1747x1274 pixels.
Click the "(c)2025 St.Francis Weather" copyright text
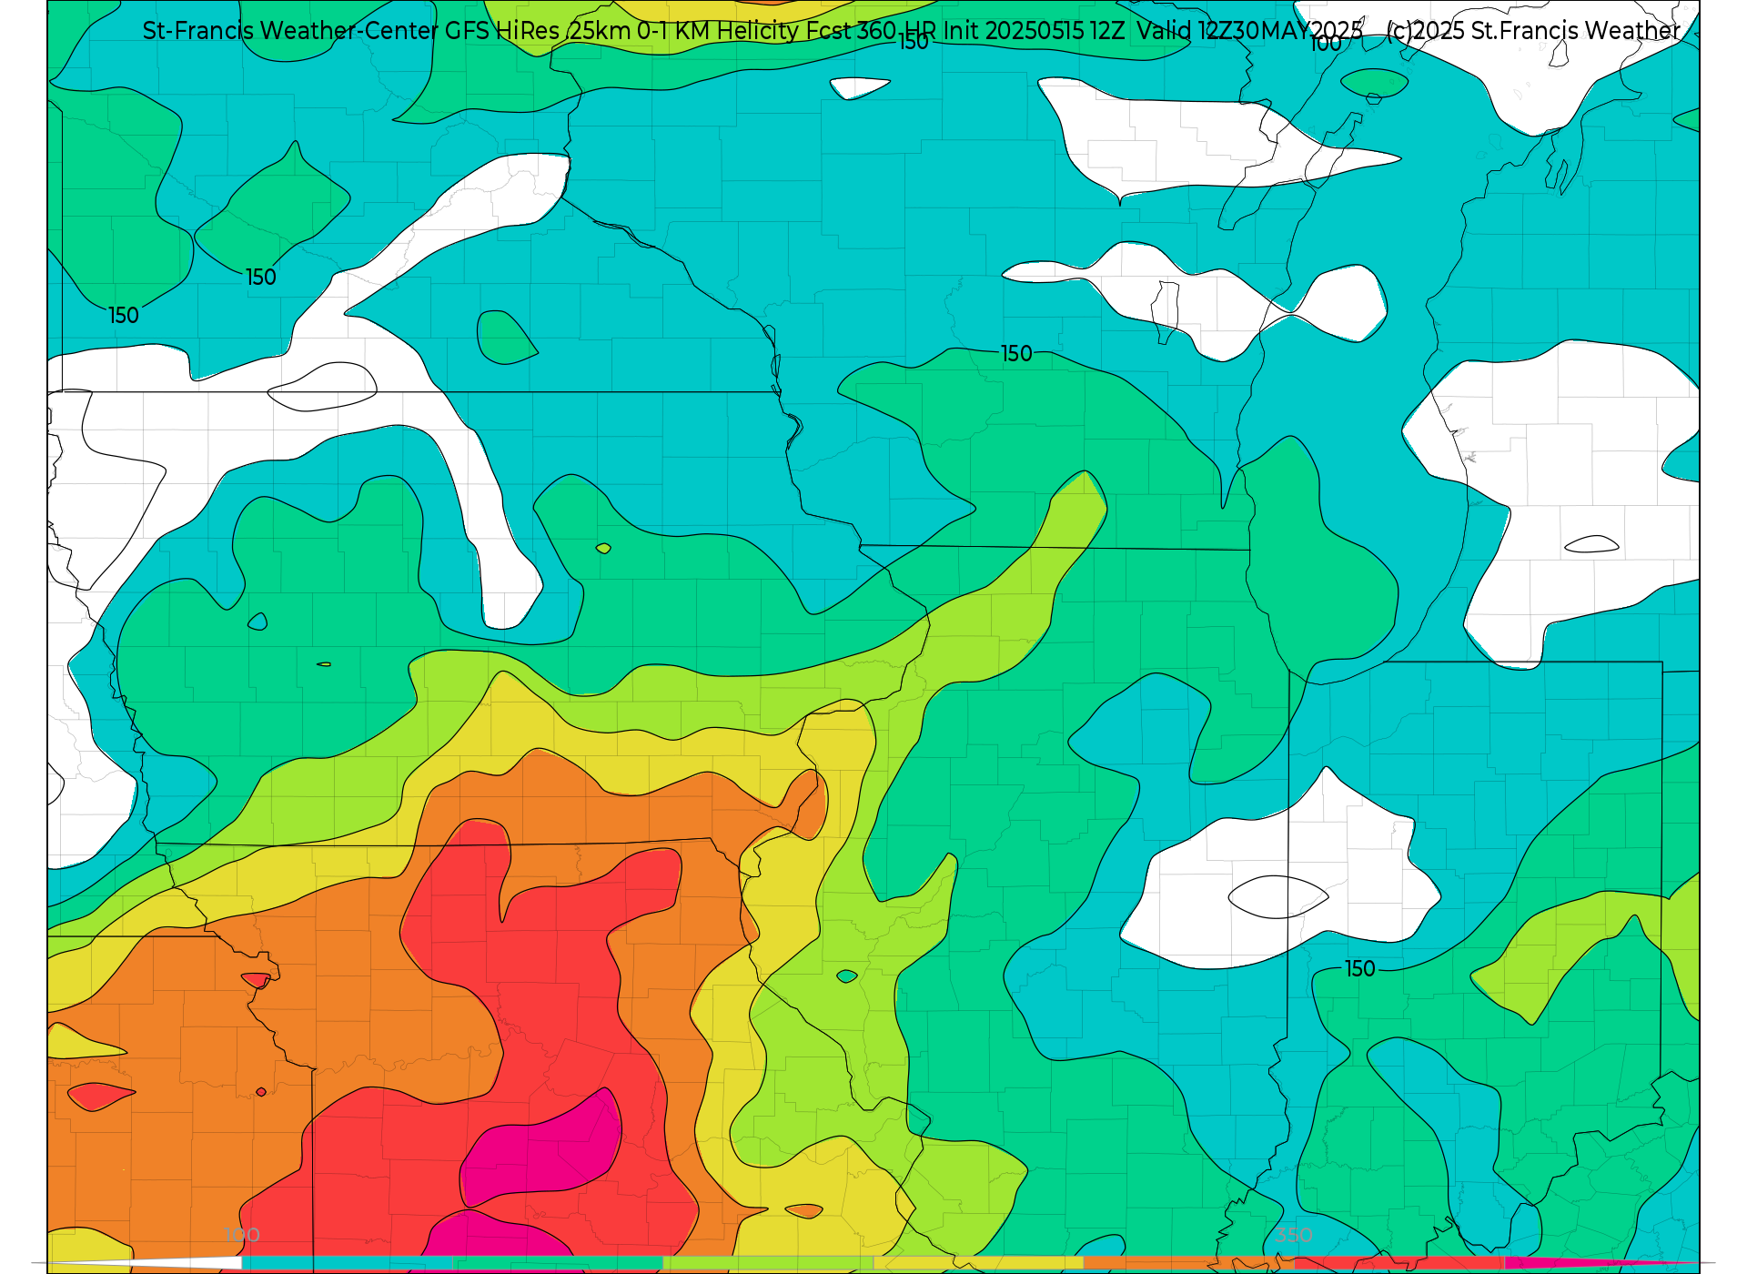1533,31
